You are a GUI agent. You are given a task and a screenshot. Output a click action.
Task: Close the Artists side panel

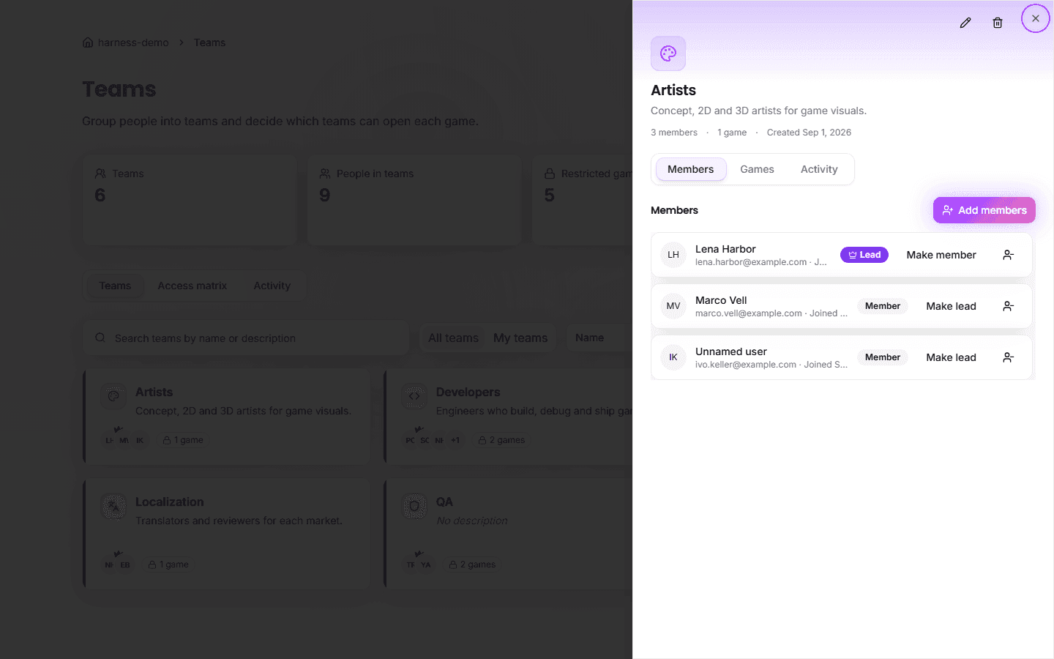click(x=1035, y=18)
